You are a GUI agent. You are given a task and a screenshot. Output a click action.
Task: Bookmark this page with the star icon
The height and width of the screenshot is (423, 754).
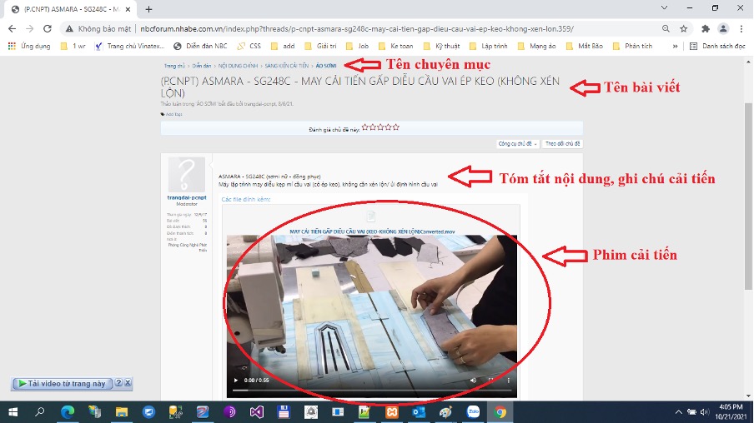click(x=683, y=29)
